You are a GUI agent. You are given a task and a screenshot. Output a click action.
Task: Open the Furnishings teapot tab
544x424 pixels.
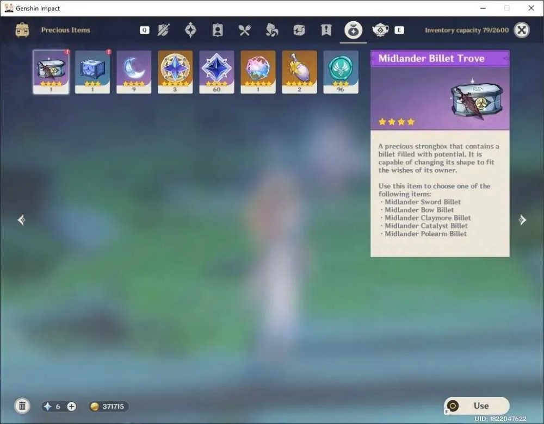(380, 30)
